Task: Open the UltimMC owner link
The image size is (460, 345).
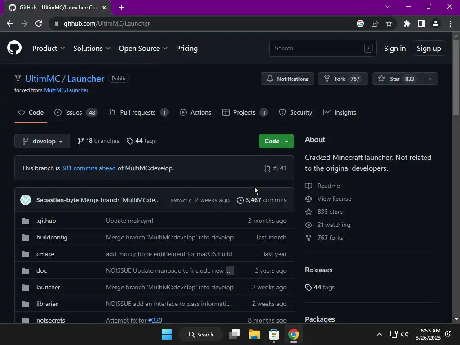Action: click(43, 79)
